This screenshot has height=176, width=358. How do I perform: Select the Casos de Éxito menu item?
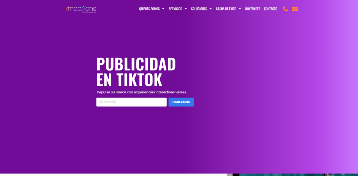(226, 9)
